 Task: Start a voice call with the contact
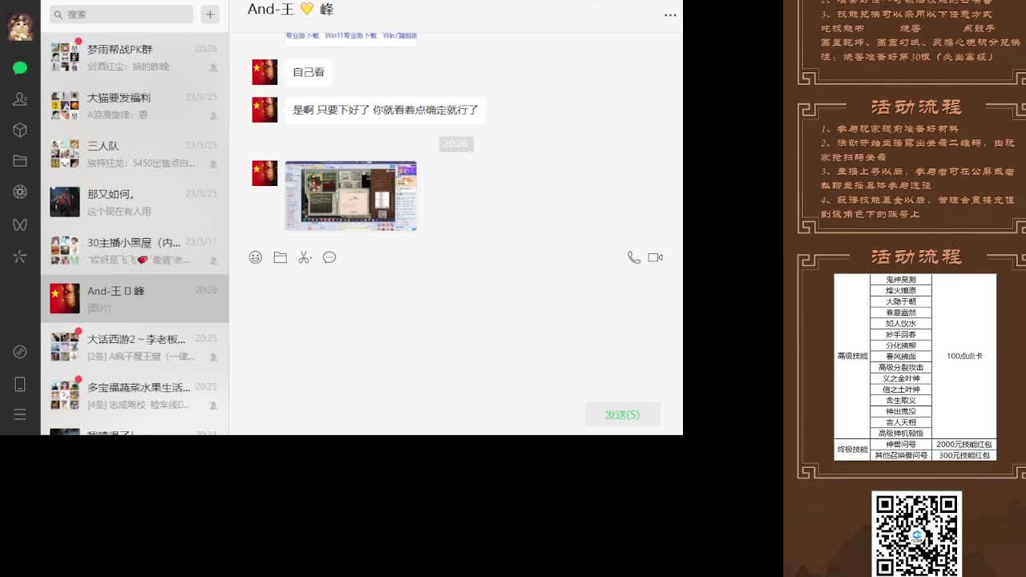pos(633,257)
